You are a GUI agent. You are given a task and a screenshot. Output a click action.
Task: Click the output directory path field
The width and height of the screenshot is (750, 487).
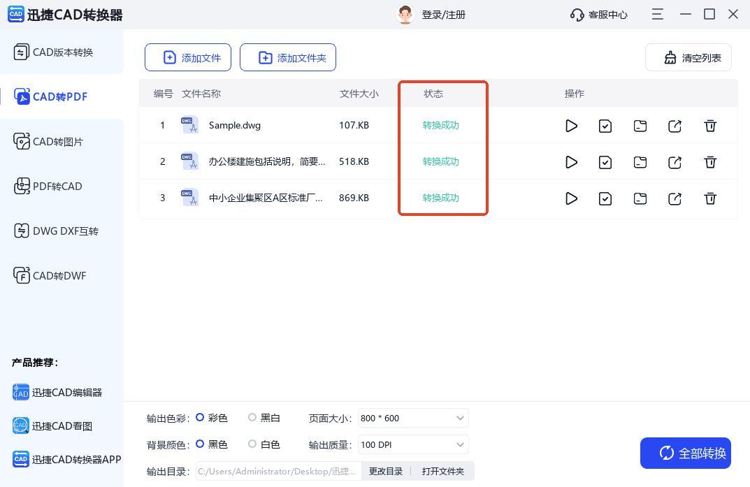coord(277,472)
